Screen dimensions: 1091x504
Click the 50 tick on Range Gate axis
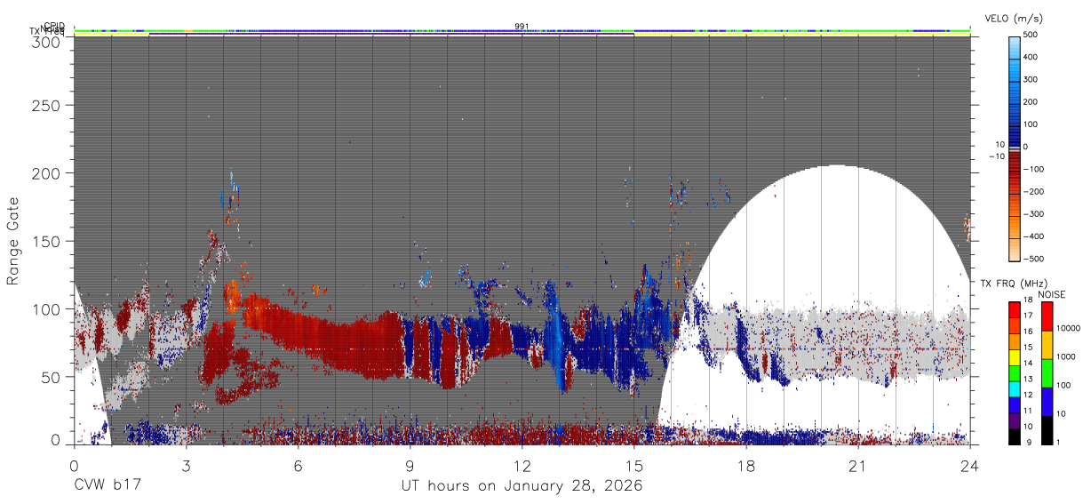click(x=52, y=377)
